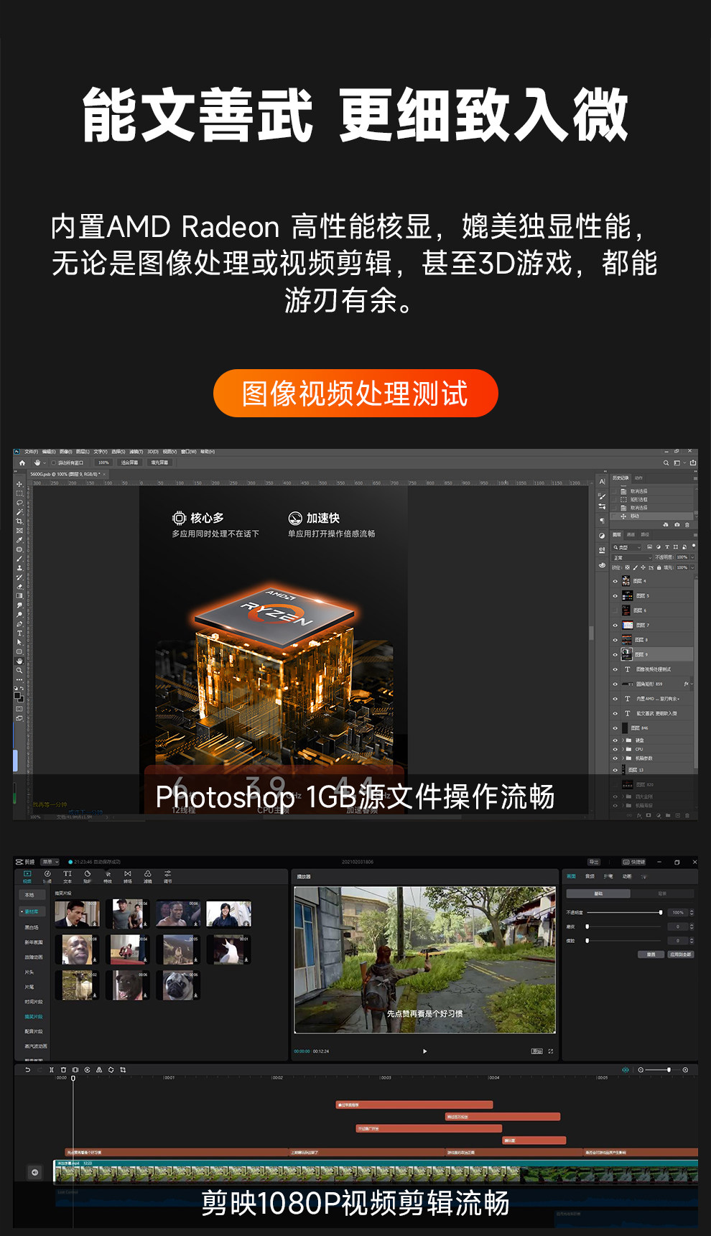The width and height of the screenshot is (711, 1236).
Task: Click 导出 export button in Jianying
Action: click(x=594, y=862)
